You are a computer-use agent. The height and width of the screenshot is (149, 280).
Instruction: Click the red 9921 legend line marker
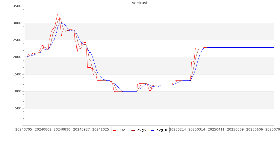(x=114, y=130)
